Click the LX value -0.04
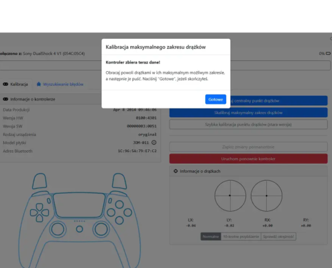332x268 pixels. [191, 226]
